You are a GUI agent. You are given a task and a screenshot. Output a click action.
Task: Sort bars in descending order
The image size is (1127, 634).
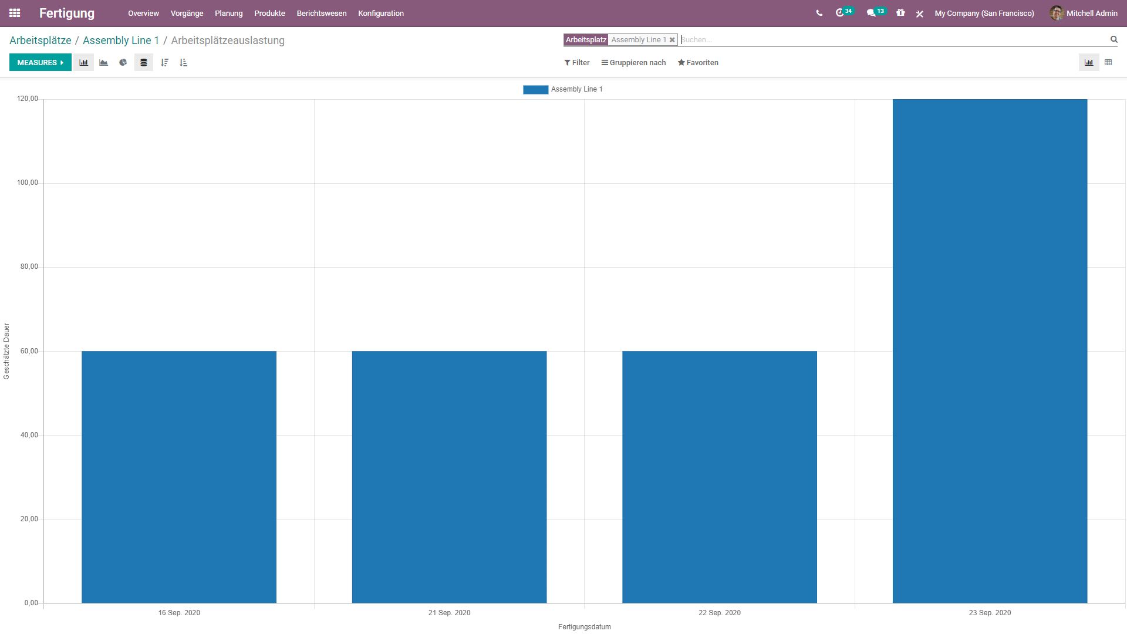point(164,62)
